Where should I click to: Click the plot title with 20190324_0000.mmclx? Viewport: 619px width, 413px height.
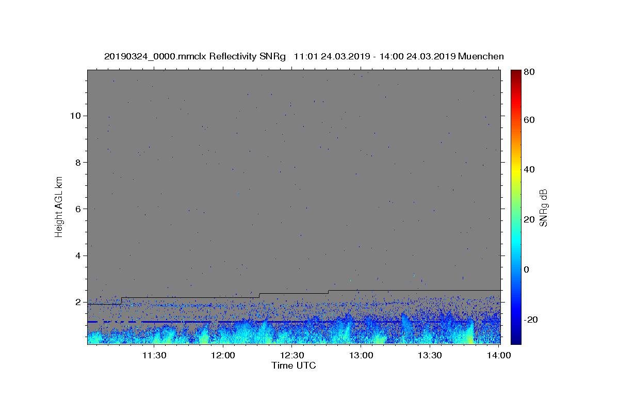pyautogui.click(x=304, y=56)
